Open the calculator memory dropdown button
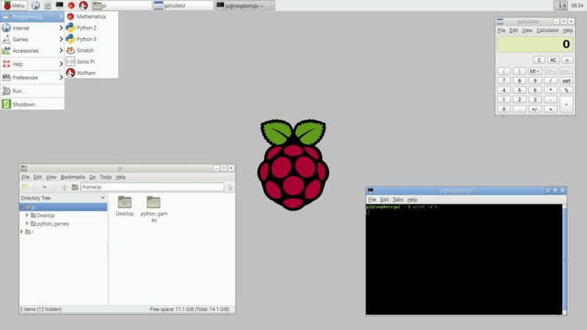The width and height of the screenshot is (587, 330). (535, 71)
